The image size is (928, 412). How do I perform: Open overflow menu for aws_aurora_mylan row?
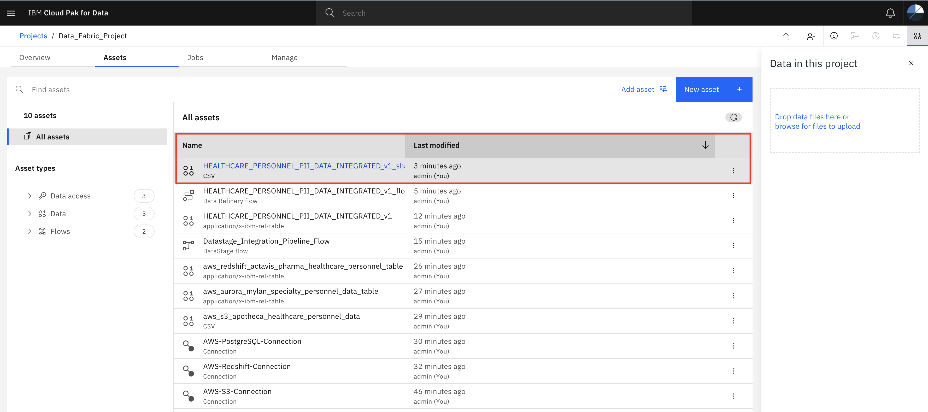pos(733,296)
